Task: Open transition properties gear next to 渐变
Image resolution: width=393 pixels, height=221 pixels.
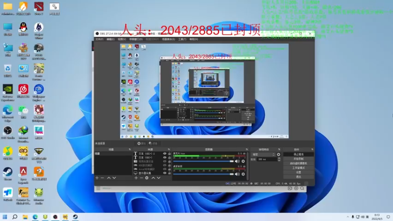Action: 279,155
